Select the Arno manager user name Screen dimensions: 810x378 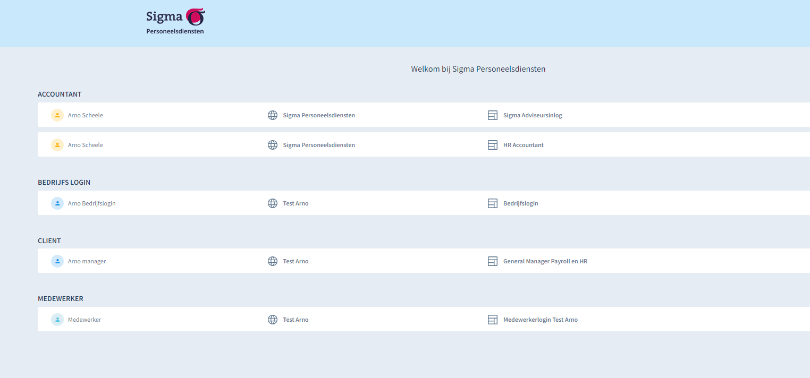(x=87, y=261)
